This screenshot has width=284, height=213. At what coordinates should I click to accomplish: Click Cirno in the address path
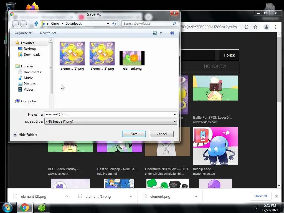55,24
